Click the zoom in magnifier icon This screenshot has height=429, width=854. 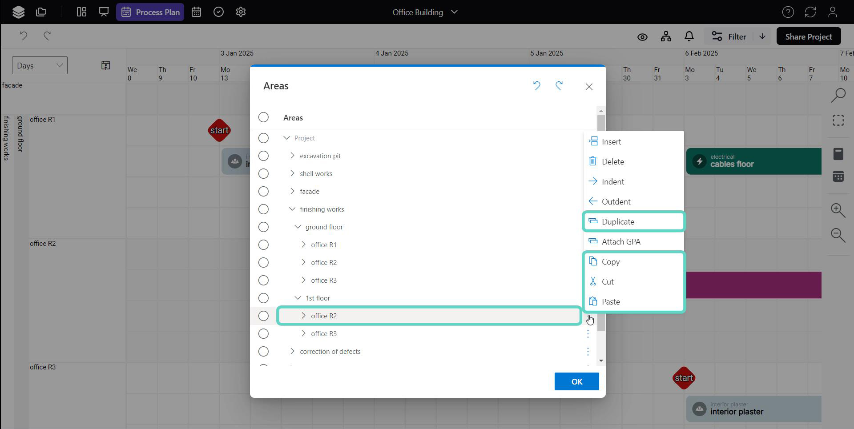pyautogui.click(x=838, y=210)
